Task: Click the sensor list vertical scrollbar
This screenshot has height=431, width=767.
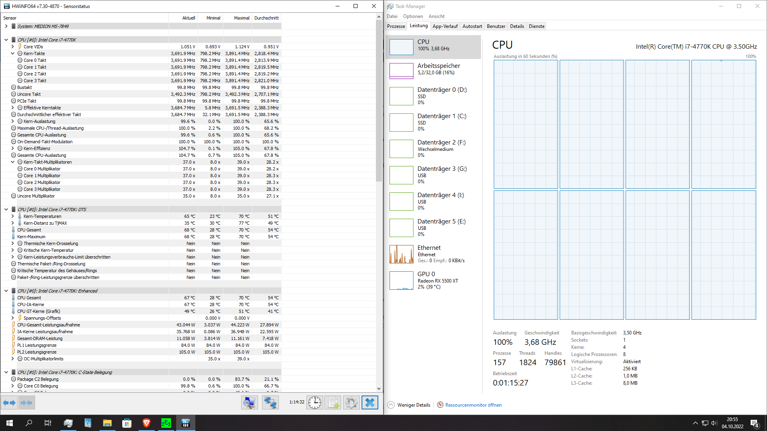Action: point(379,100)
